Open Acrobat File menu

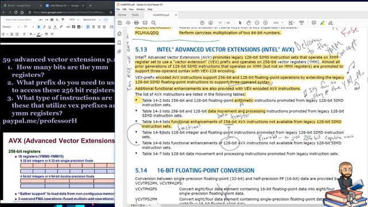pyautogui.click(x=118, y=9)
